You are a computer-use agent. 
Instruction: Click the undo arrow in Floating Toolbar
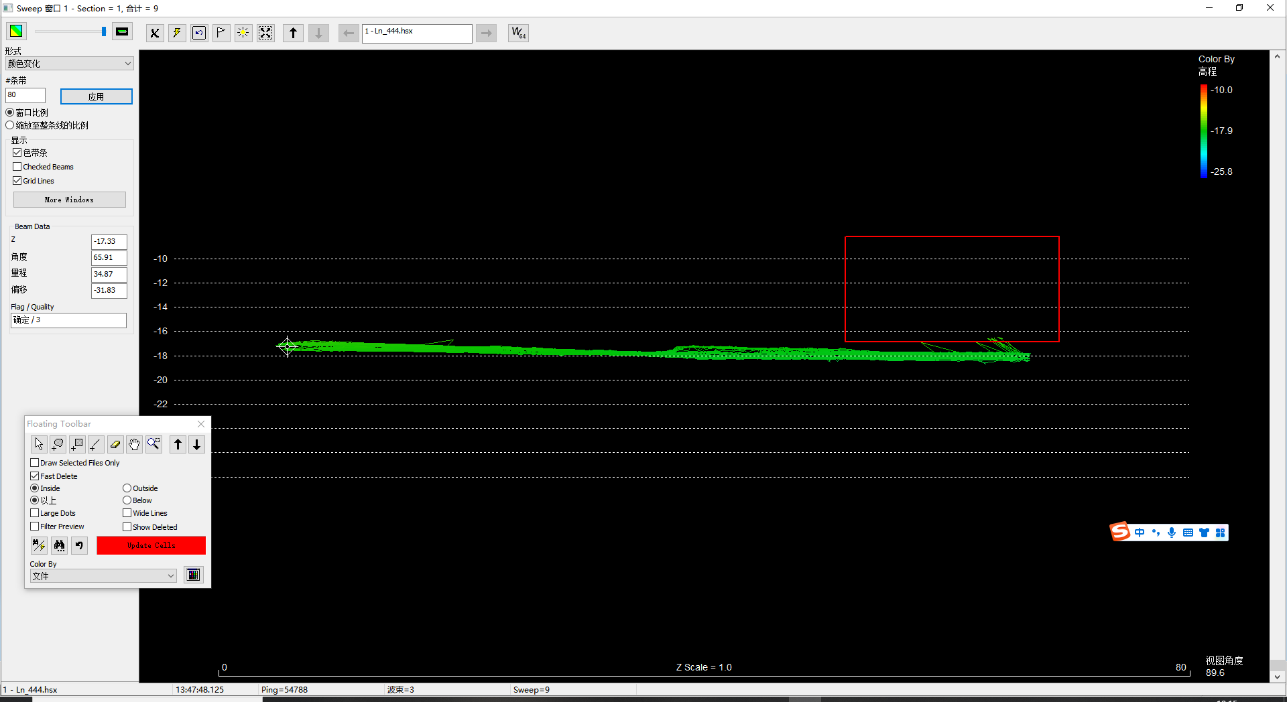[x=79, y=545]
